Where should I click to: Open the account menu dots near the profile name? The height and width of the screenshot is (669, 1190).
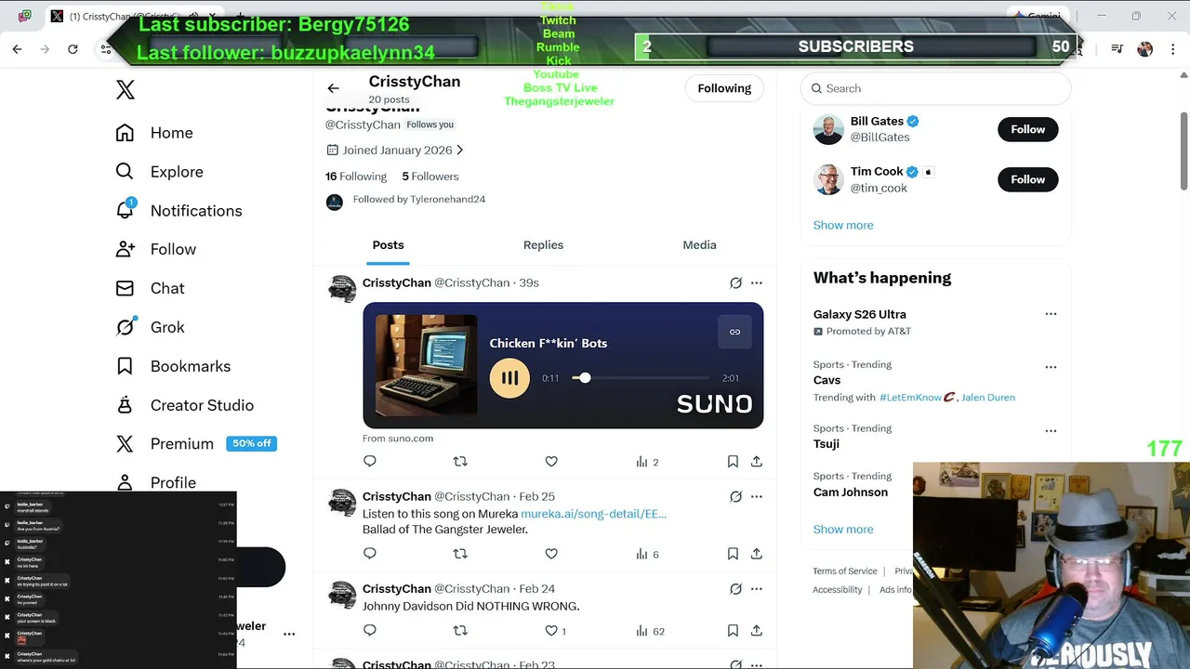click(x=289, y=634)
